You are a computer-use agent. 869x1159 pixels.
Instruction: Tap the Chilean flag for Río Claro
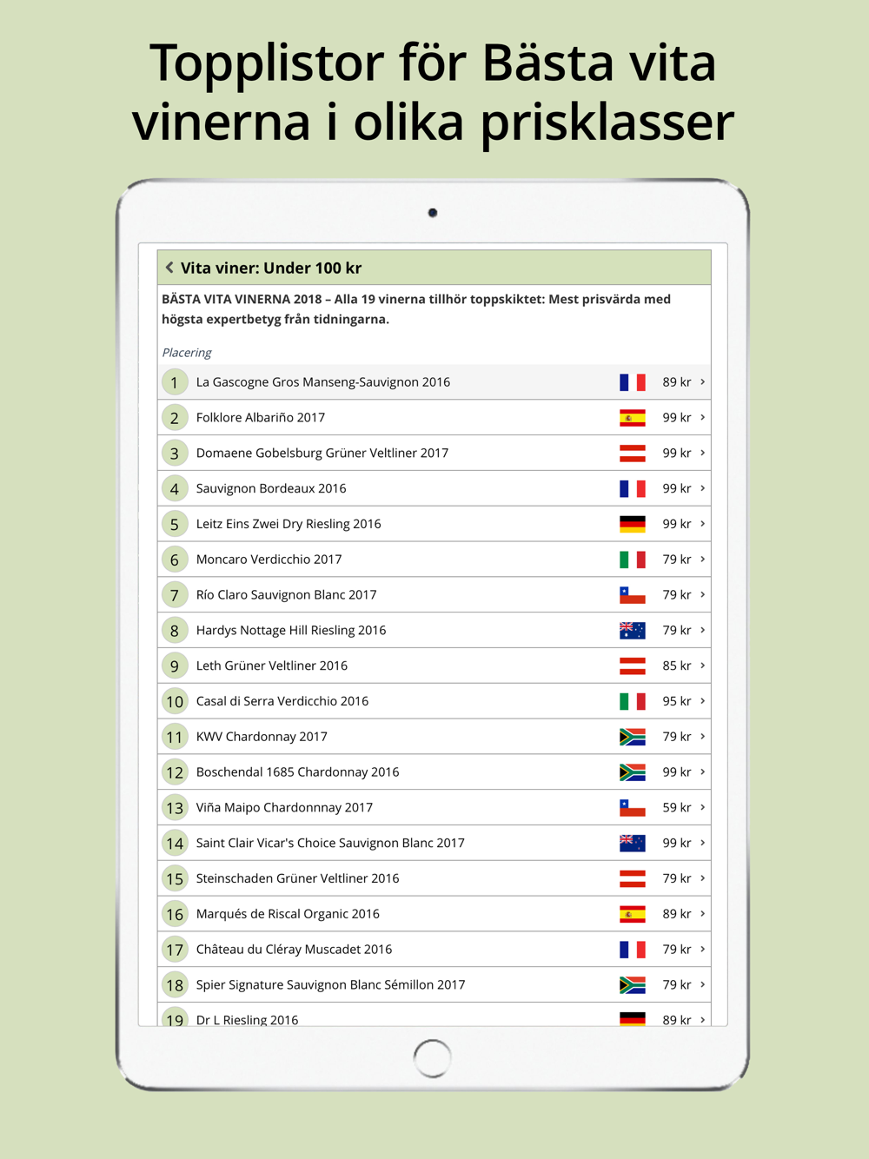(633, 595)
